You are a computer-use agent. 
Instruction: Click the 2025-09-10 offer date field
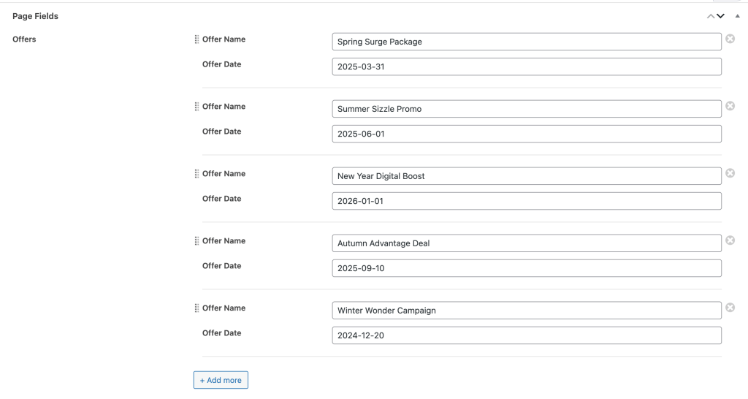tap(526, 268)
